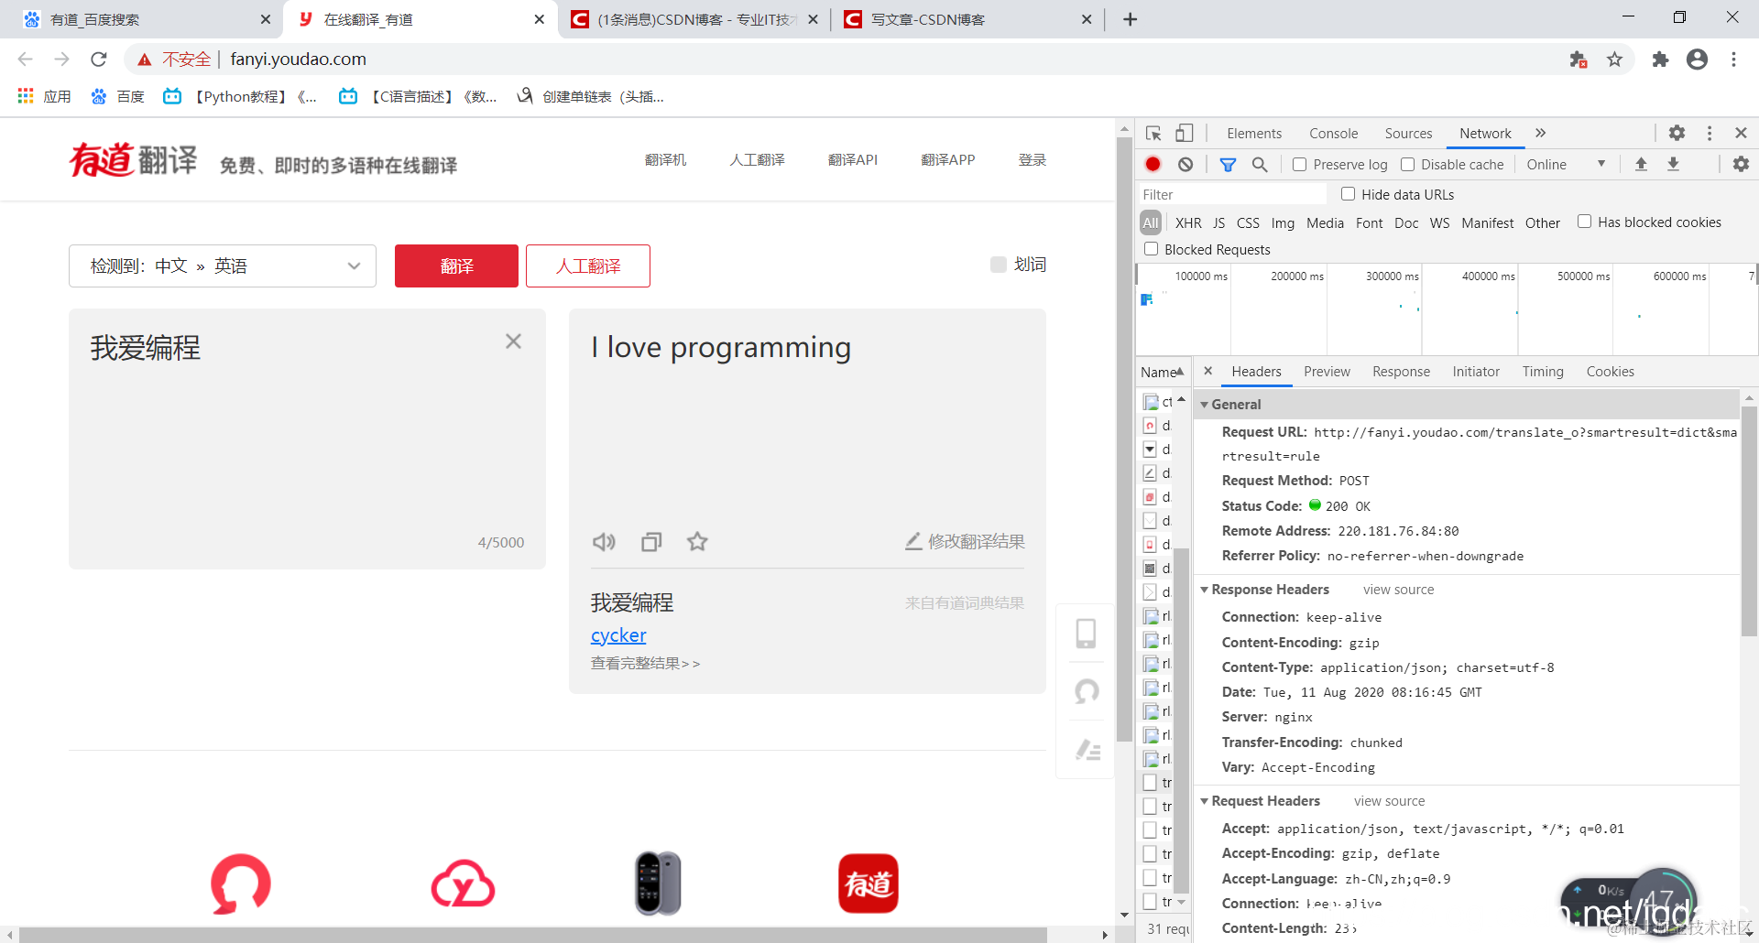This screenshot has height=943, width=1759.
Task: Filter network requests by XHR
Action: coord(1188,222)
